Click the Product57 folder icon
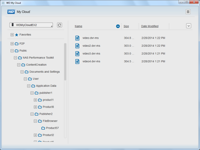Viewport: 200px width, 150px height. point(43,128)
